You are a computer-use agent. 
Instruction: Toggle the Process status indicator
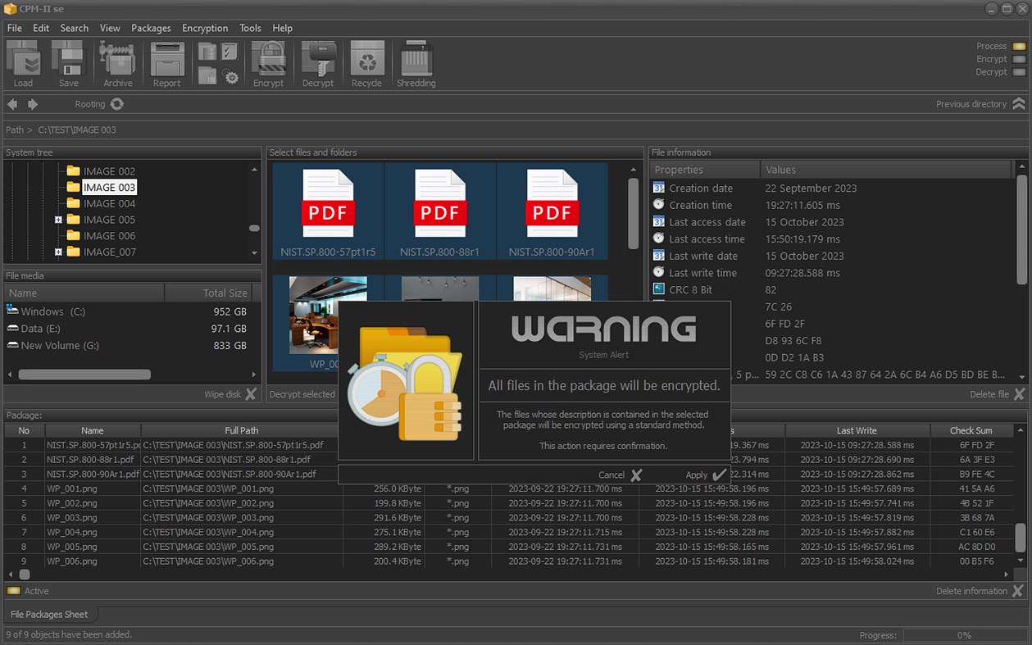(1017, 46)
